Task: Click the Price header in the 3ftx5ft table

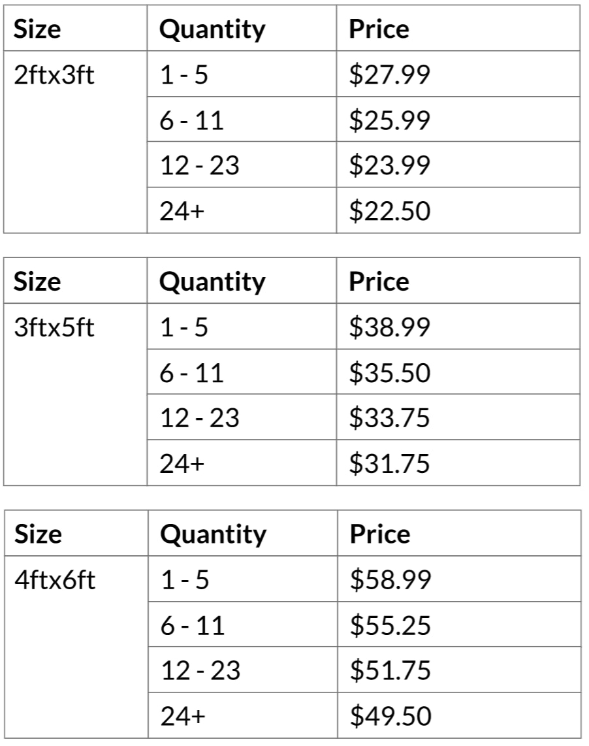Action: point(458,281)
